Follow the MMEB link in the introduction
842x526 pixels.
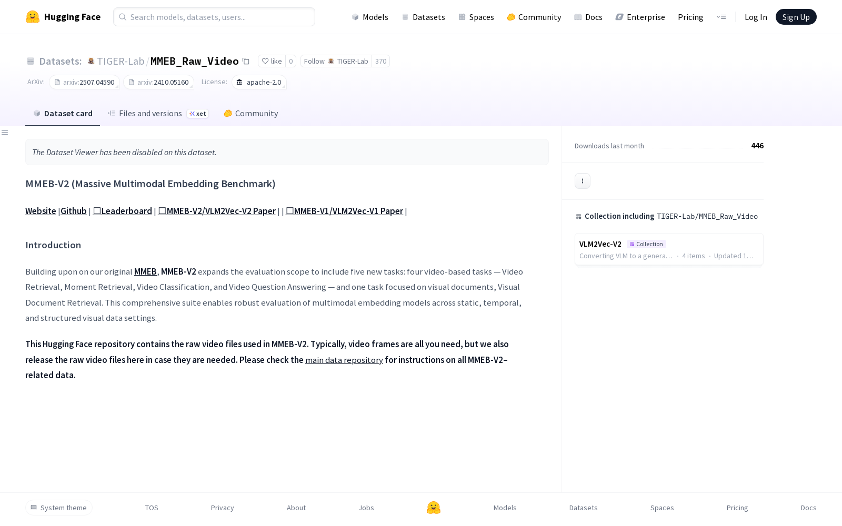coord(145,271)
